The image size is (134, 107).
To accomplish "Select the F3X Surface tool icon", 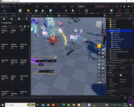I will click(99, 53).
